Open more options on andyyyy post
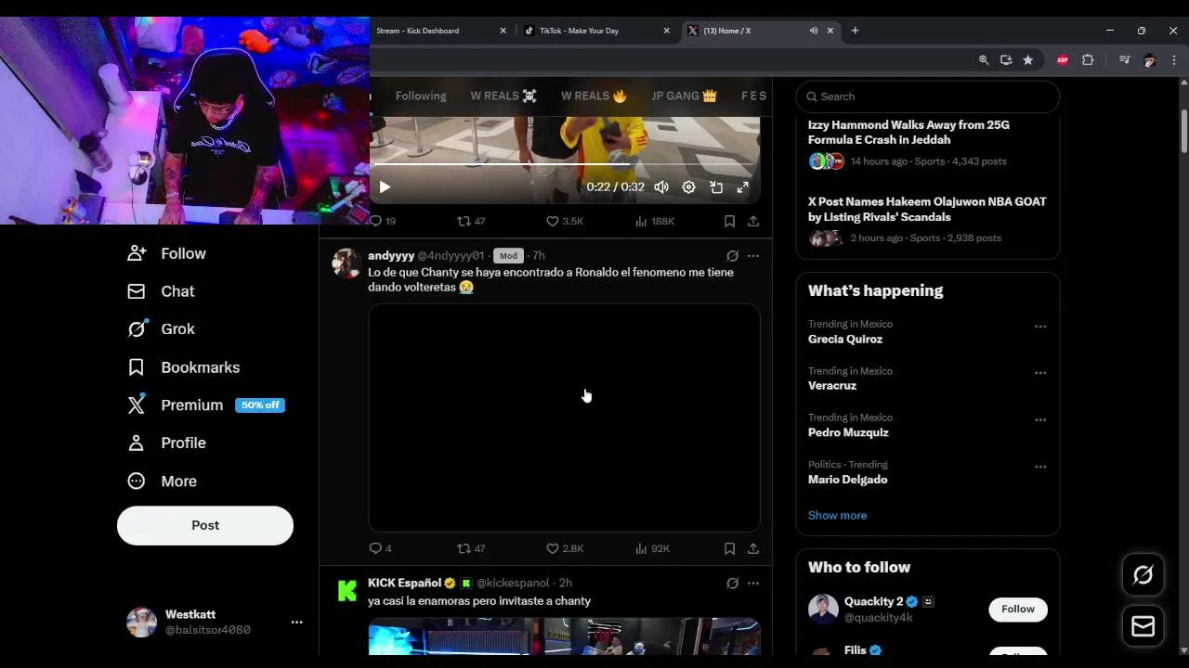 [x=753, y=256]
